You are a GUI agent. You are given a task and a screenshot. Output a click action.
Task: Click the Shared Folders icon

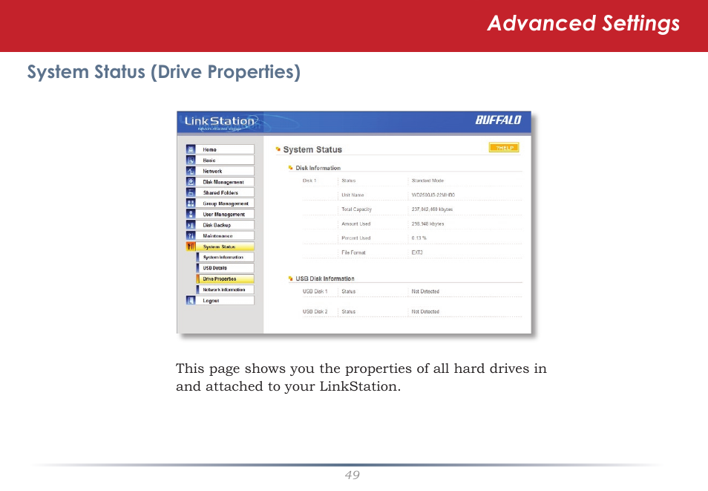[x=191, y=192]
